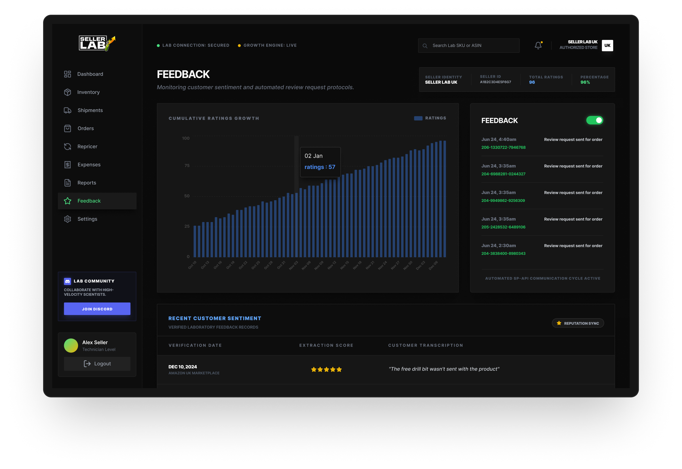Click the five-star rating for Dec 10 feedback
Image resolution: width=682 pixels, height=469 pixels.
pos(326,369)
